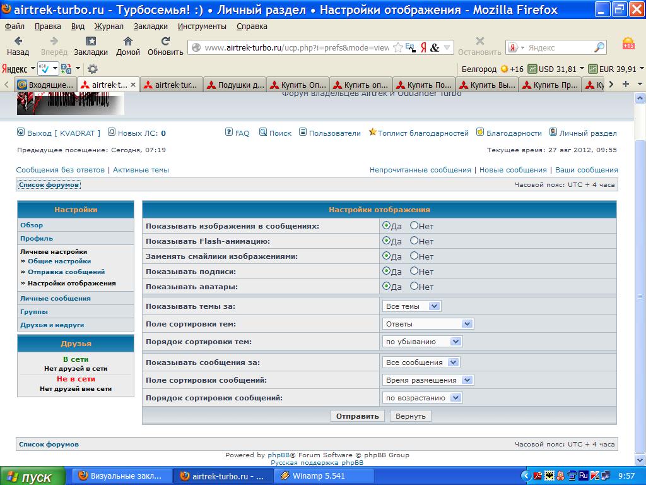
Task: Open the Порядок сортировки сообщений dropdown
Action: 422,398
